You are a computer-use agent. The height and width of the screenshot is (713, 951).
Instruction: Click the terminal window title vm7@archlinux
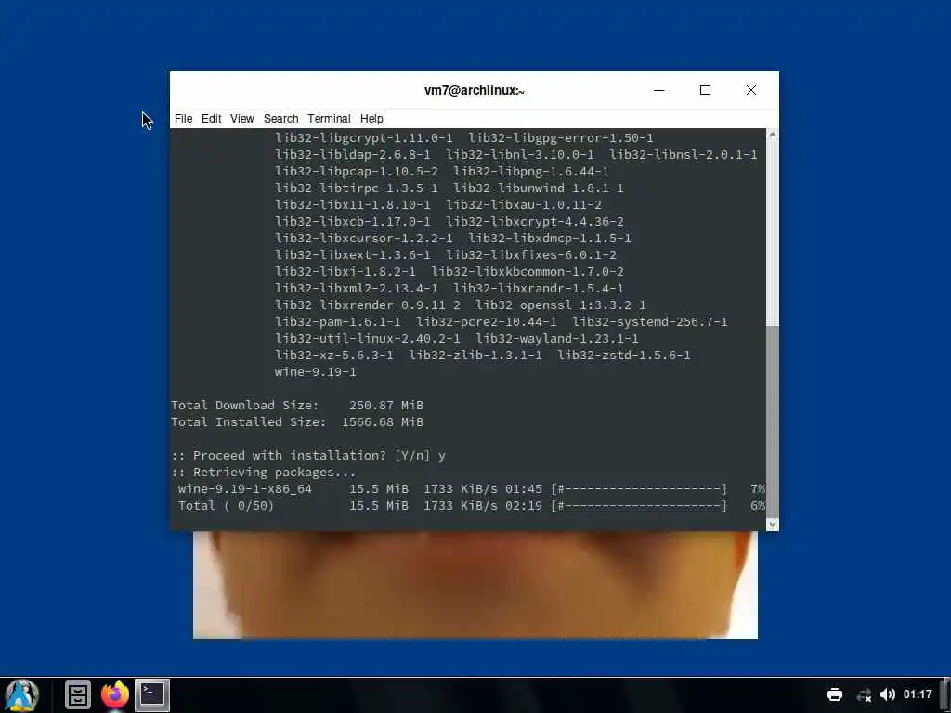click(475, 90)
